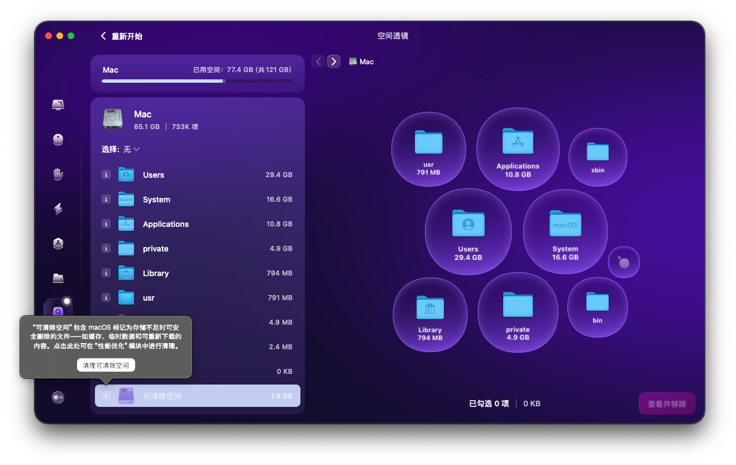
Task: Open the Assistant icon at the sidebar bottom
Action: [x=58, y=397]
